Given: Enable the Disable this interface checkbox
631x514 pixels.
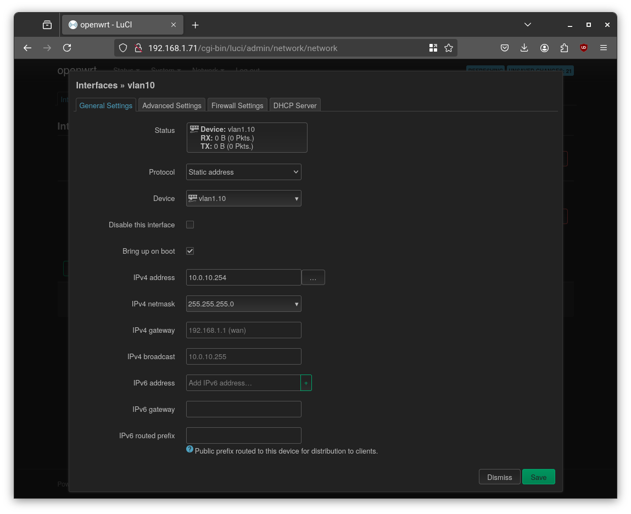Looking at the screenshot, I should point(189,225).
